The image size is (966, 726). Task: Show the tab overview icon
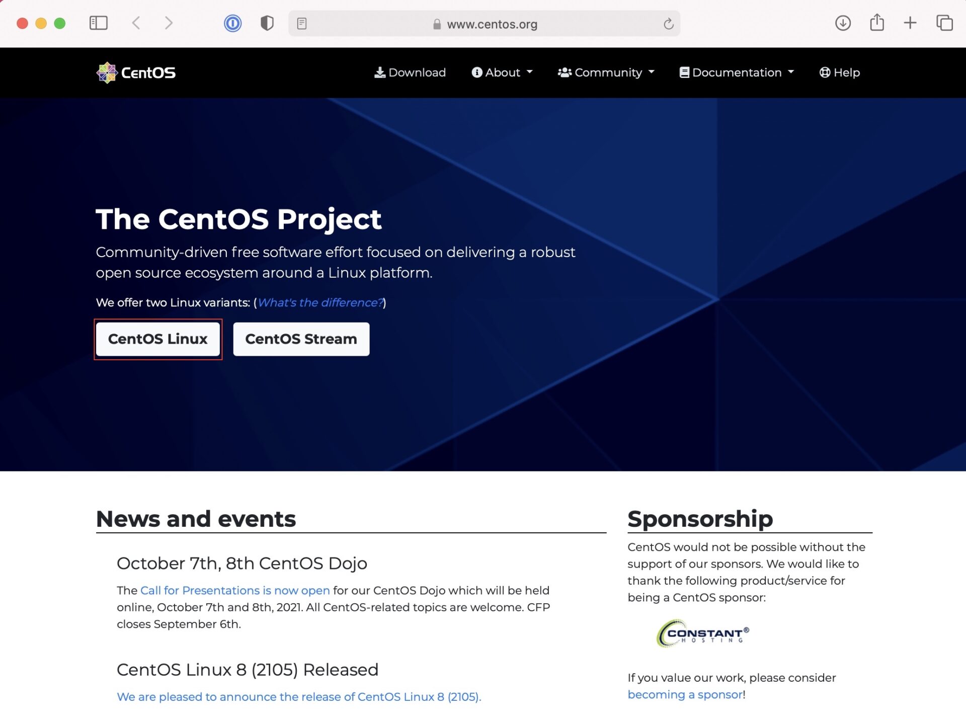click(x=944, y=23)
